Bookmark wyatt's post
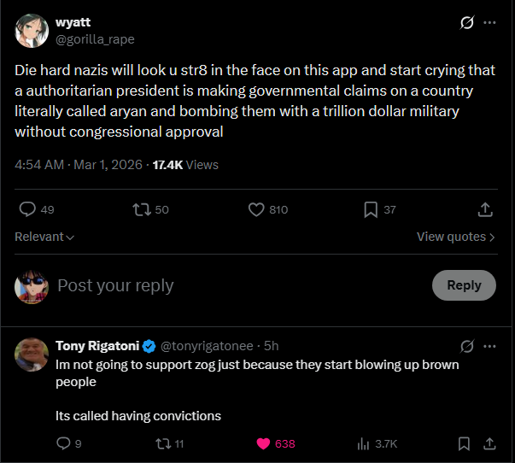This screenshot has height=463, width=515. 371,209
